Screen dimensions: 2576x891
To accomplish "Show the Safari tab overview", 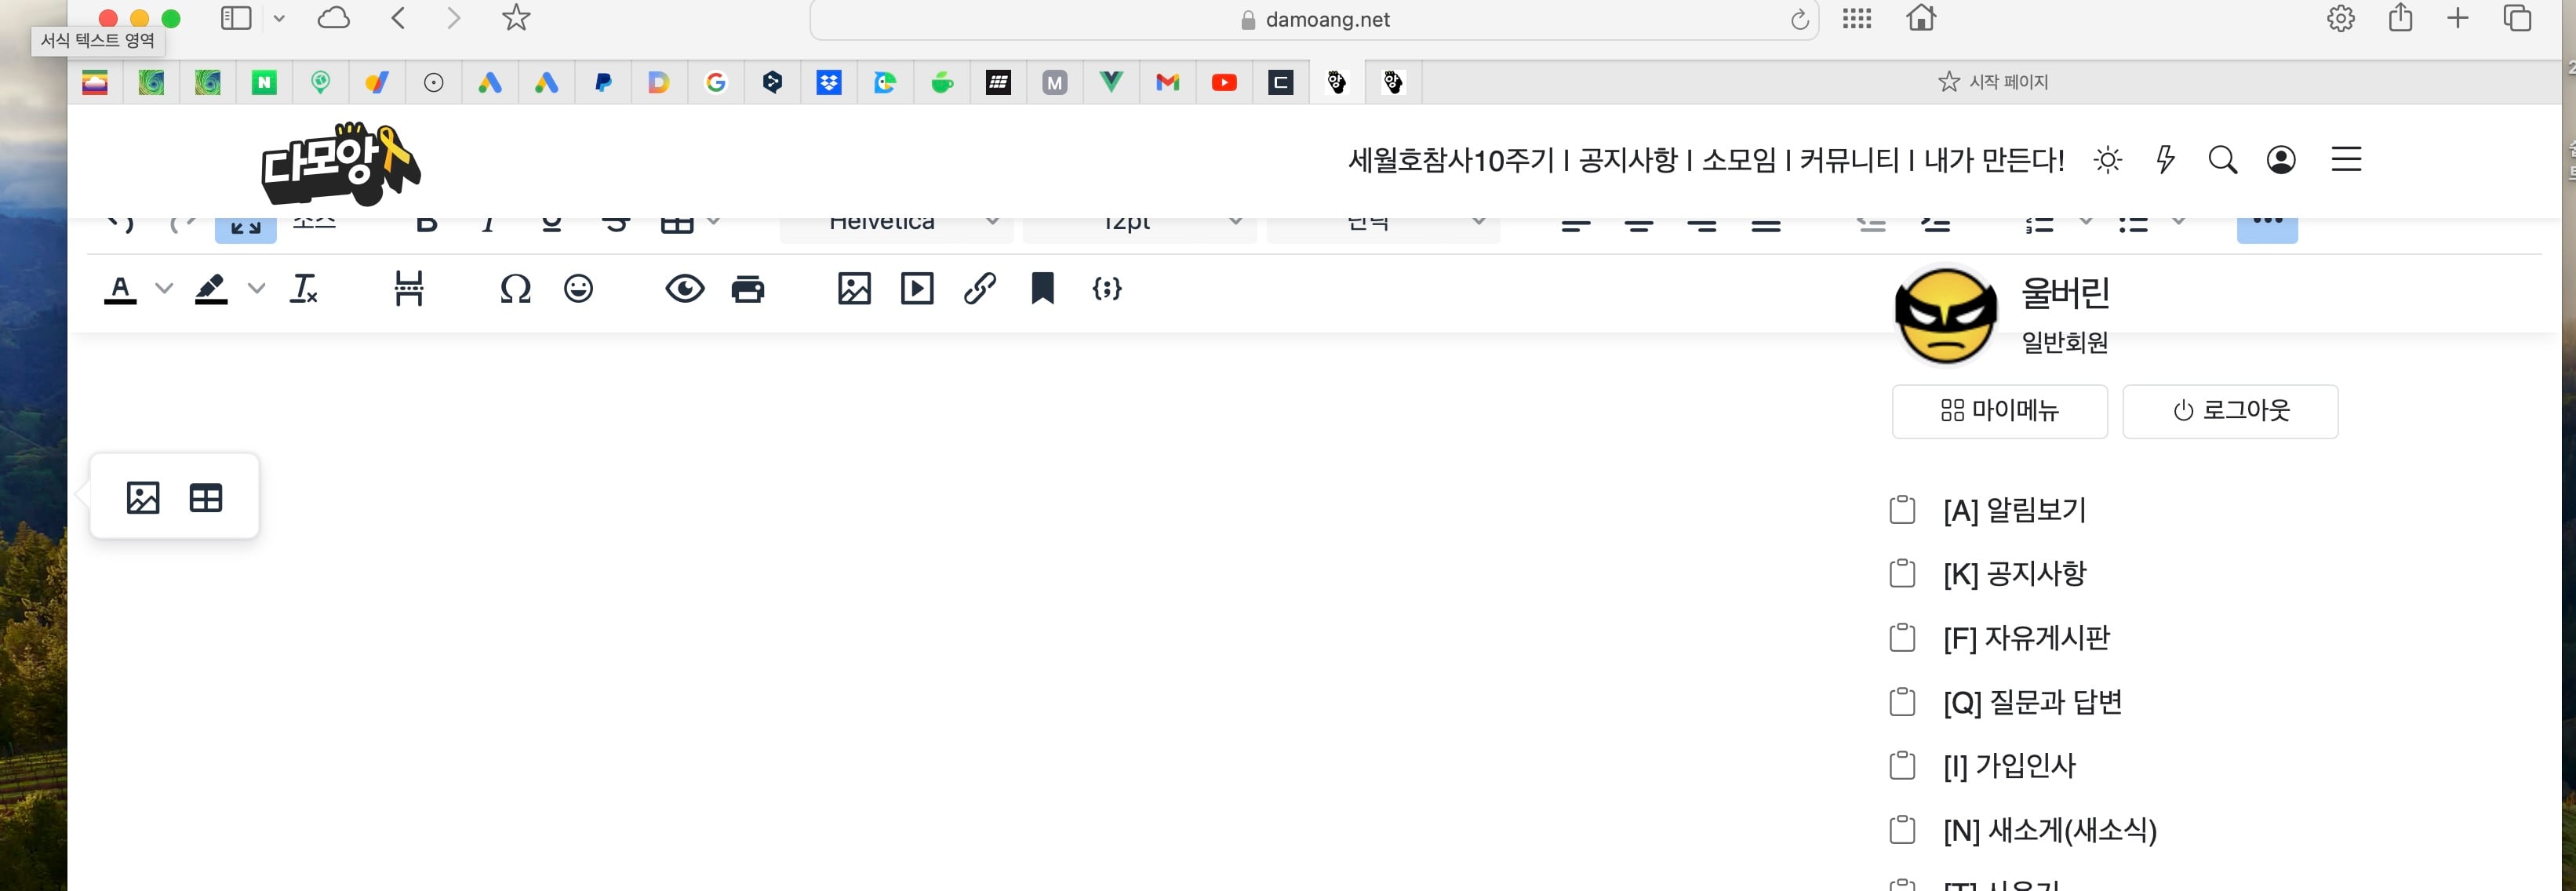I will pos(2517,18).
